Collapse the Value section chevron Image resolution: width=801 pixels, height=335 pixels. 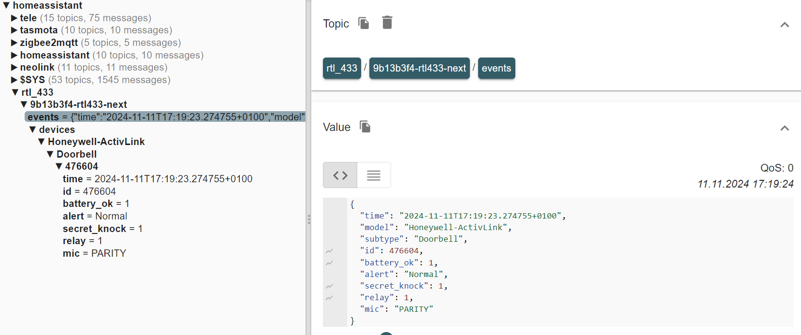point(784,128)
